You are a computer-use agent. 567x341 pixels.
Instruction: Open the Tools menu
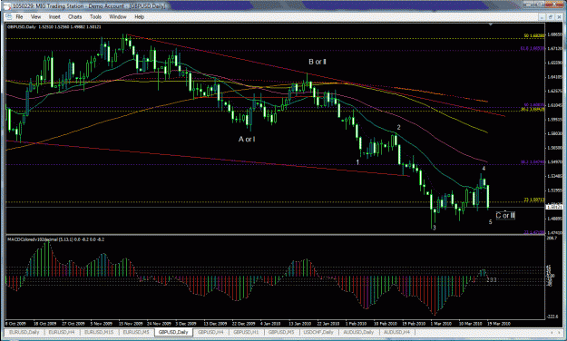click(95, 16)
